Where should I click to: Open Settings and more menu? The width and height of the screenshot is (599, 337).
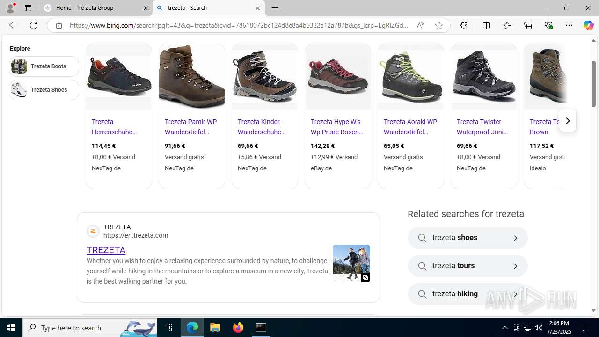point(569,25)
